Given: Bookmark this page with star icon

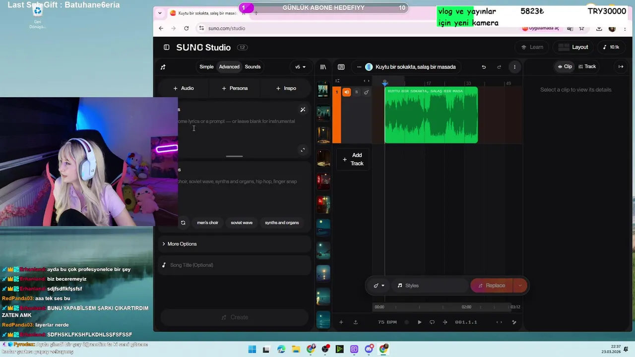Looking at the screenshot, I should 581,28.
